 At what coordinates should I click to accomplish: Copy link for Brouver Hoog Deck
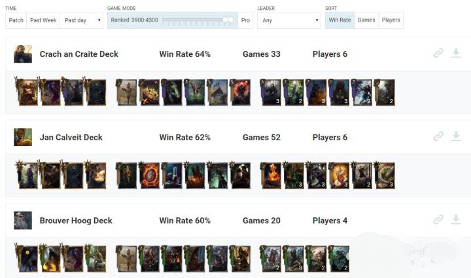(x=438, y=219)
